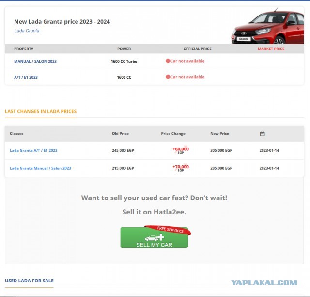This screenshot has height=297, width=310.
Task: Click the Sell it on Hatla2ee text
Action: coord(154,212)
